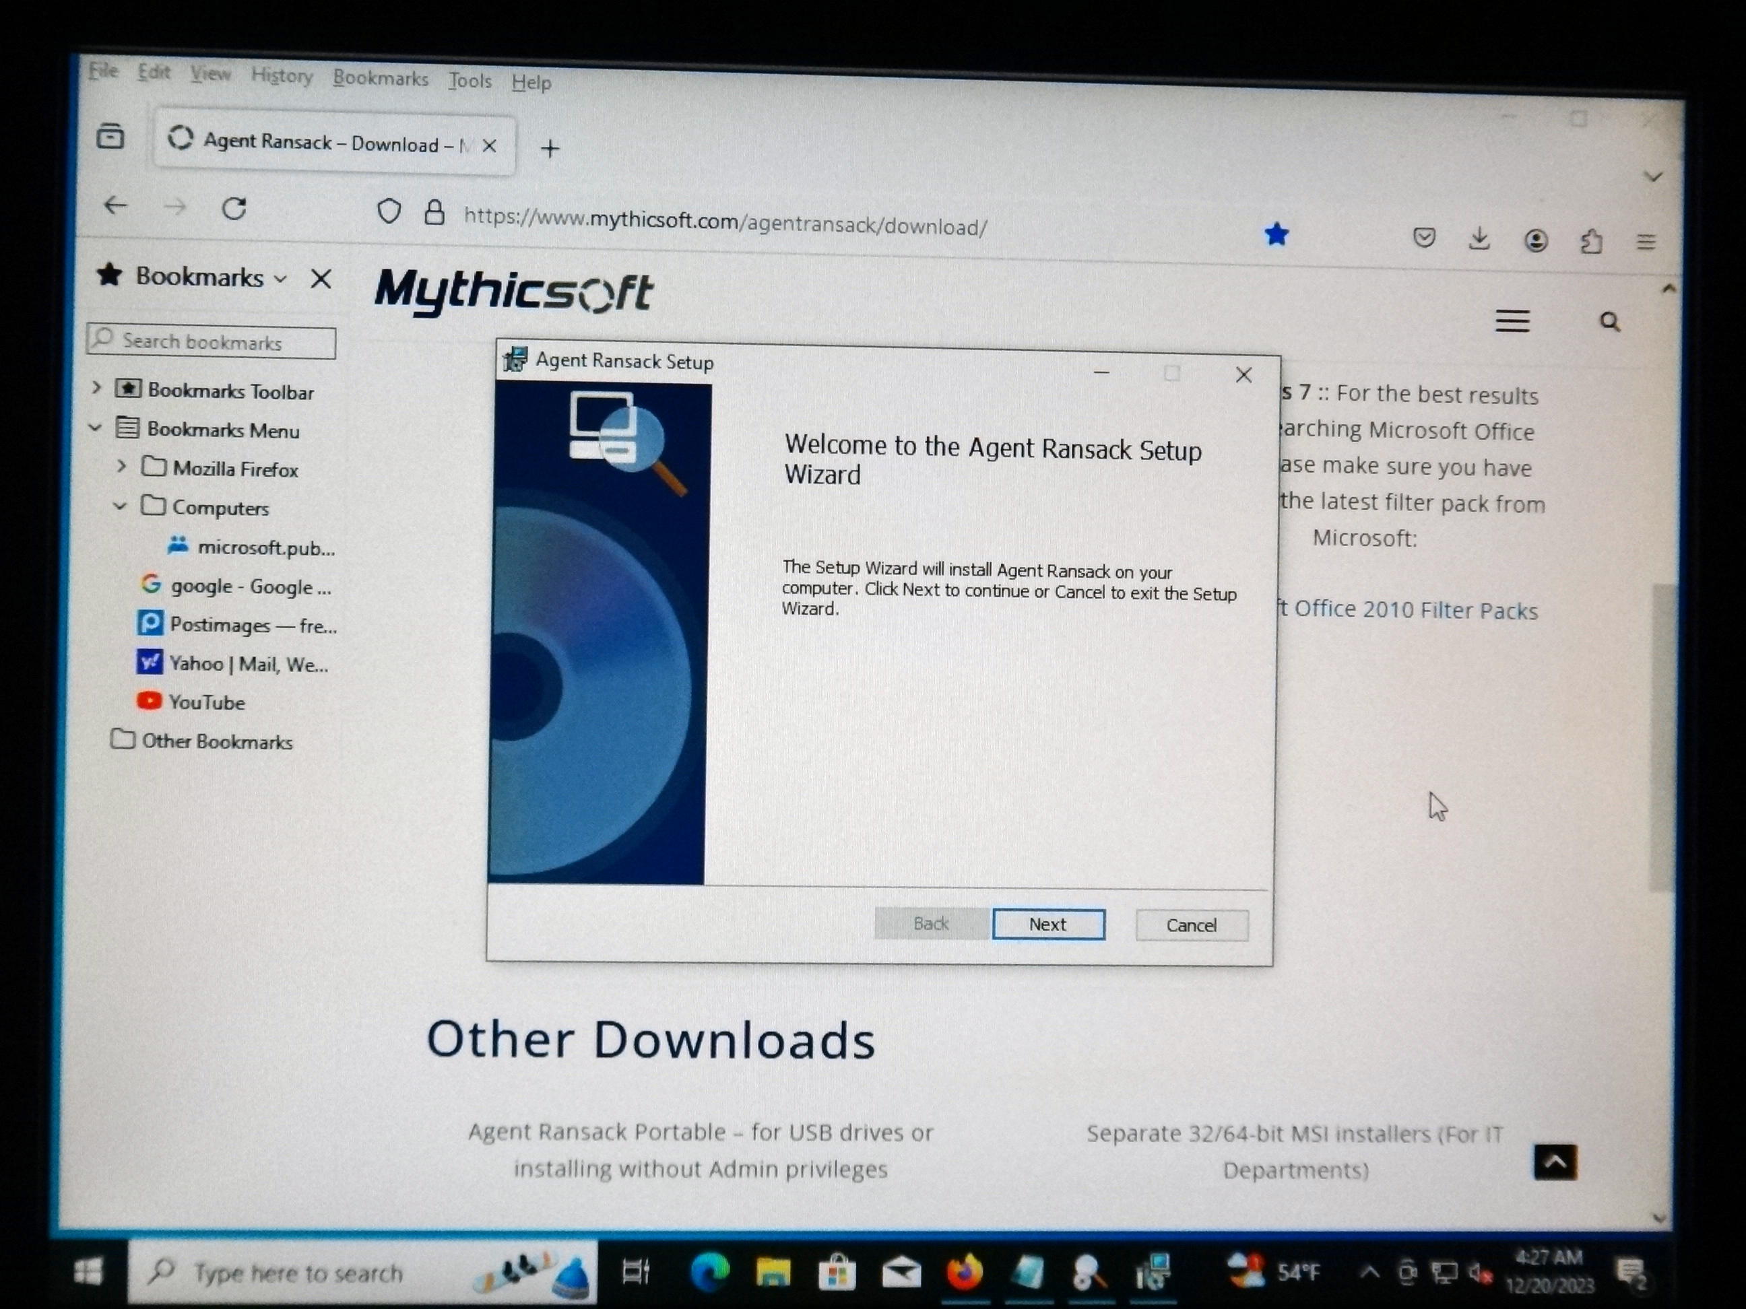The width and height of the screenshot is (1746, 1309).
Task: Open the Mail app from the taskbar
Action: (x=901, y=1273)
